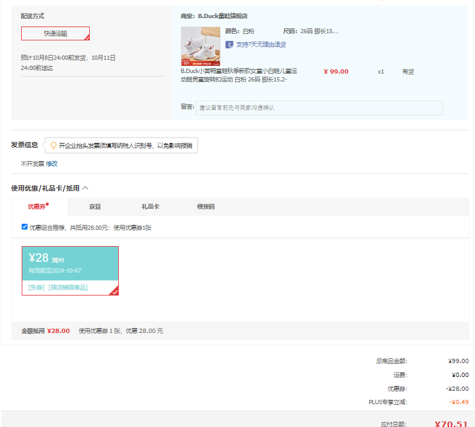The image size is (475, 427).
Task: Click the 修改 link for invoice info
Action: [x=52, y=163]
